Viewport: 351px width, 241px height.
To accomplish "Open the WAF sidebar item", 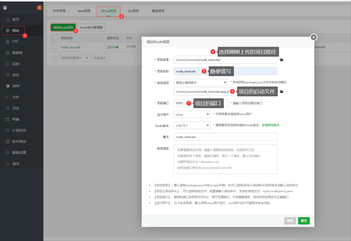I will tap(16, 86).
